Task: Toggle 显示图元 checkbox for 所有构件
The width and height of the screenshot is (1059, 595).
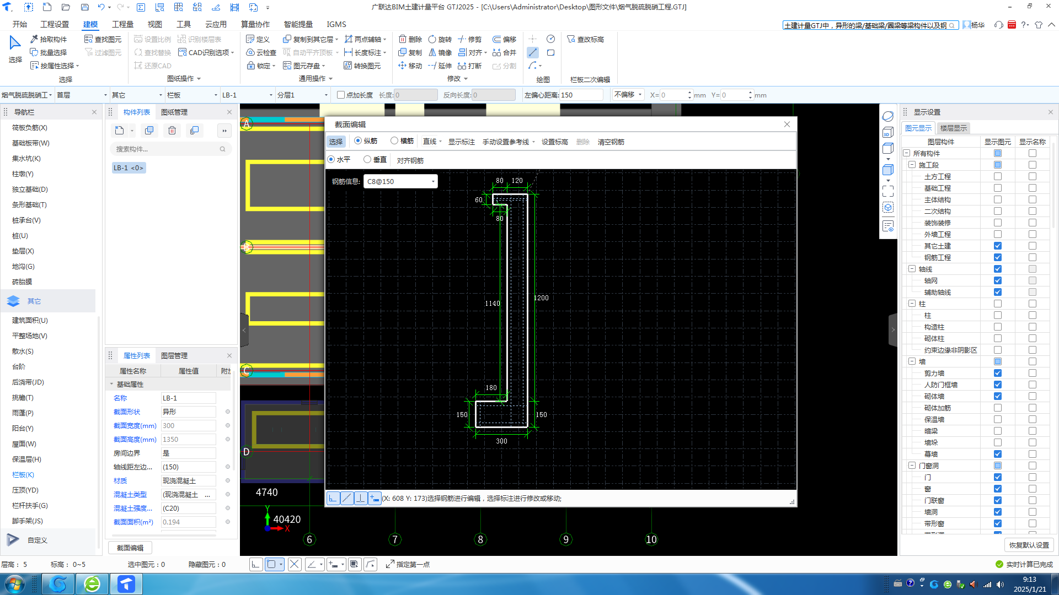Action: pyautogui.click(x=998, y=153)
